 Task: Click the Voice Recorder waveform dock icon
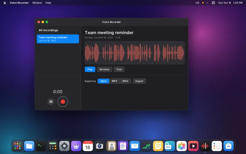[x=205, y=146]
